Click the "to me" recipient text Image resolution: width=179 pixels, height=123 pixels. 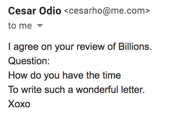click(x=20, y=26)
